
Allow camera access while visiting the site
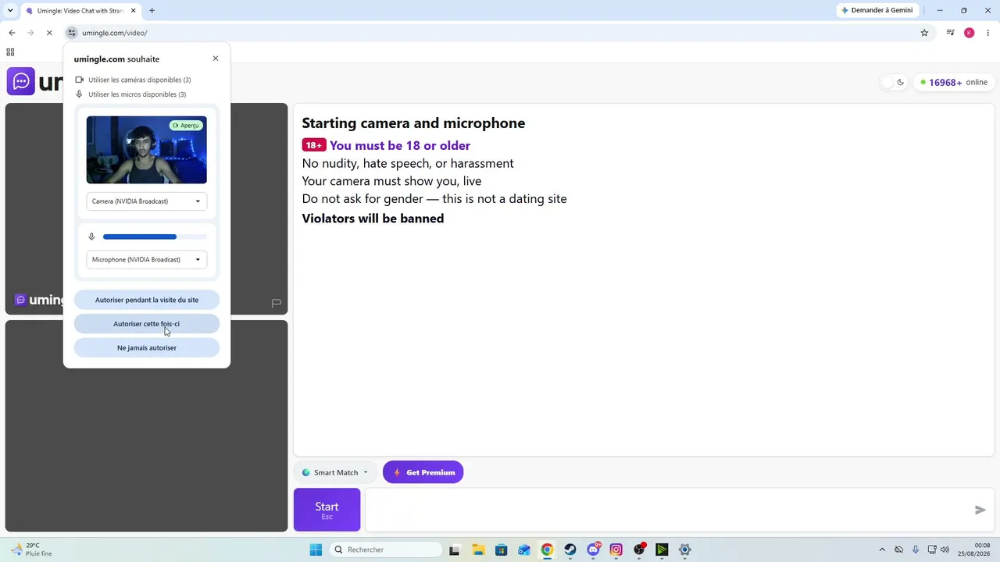147,300
